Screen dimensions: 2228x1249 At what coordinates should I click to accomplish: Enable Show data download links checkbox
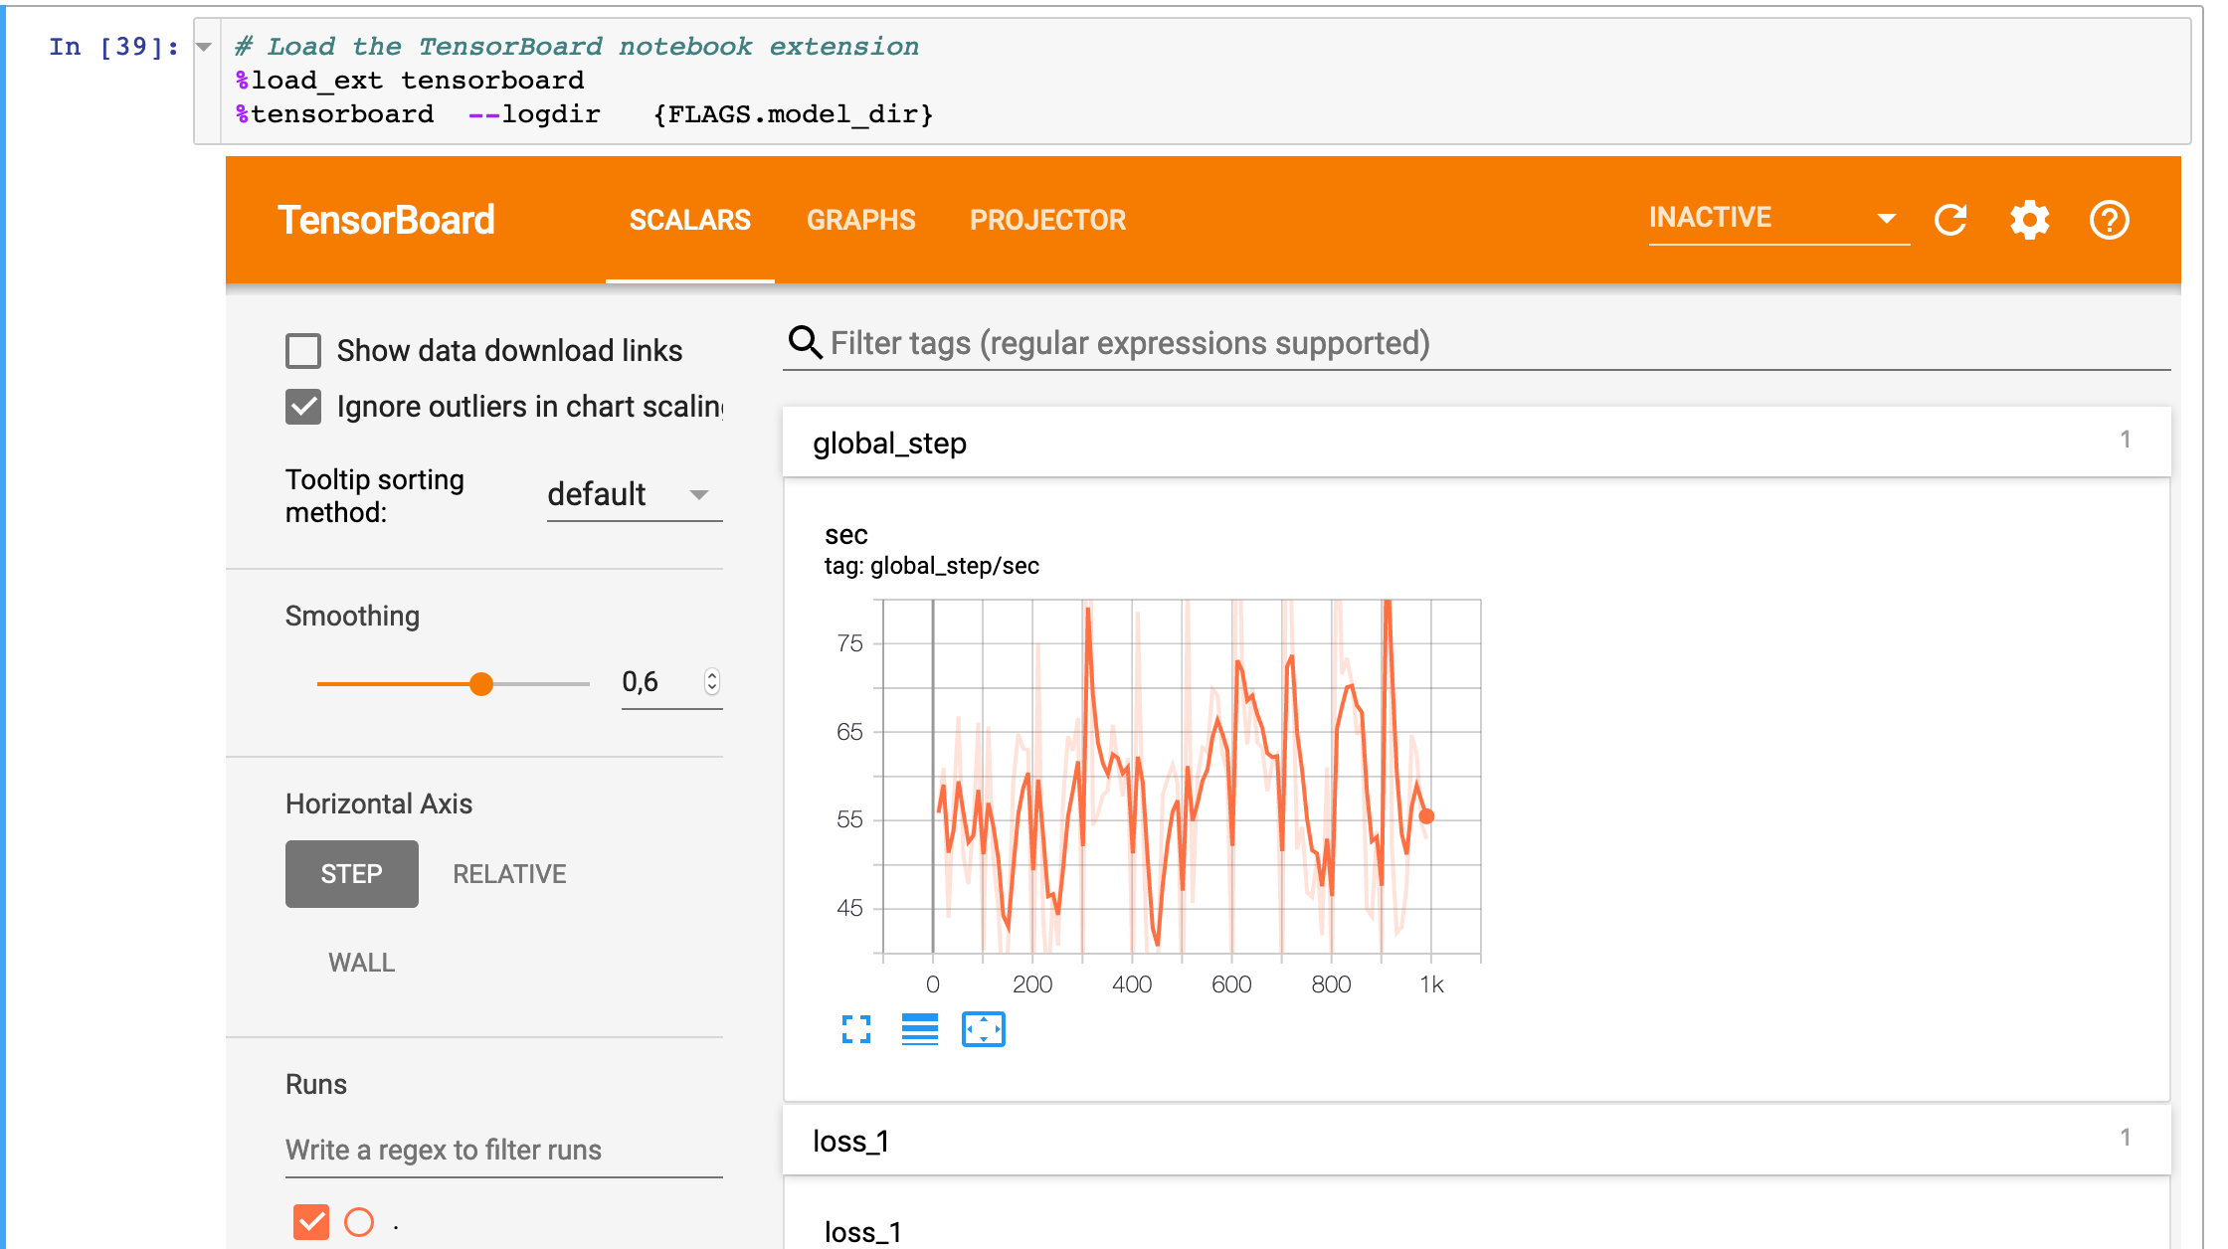[x=303, y=351]
